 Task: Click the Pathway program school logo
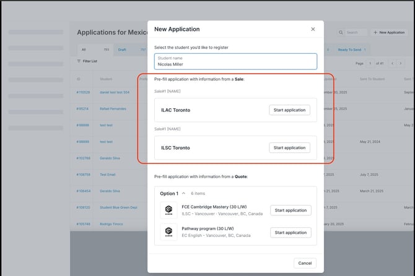(168, 233)
